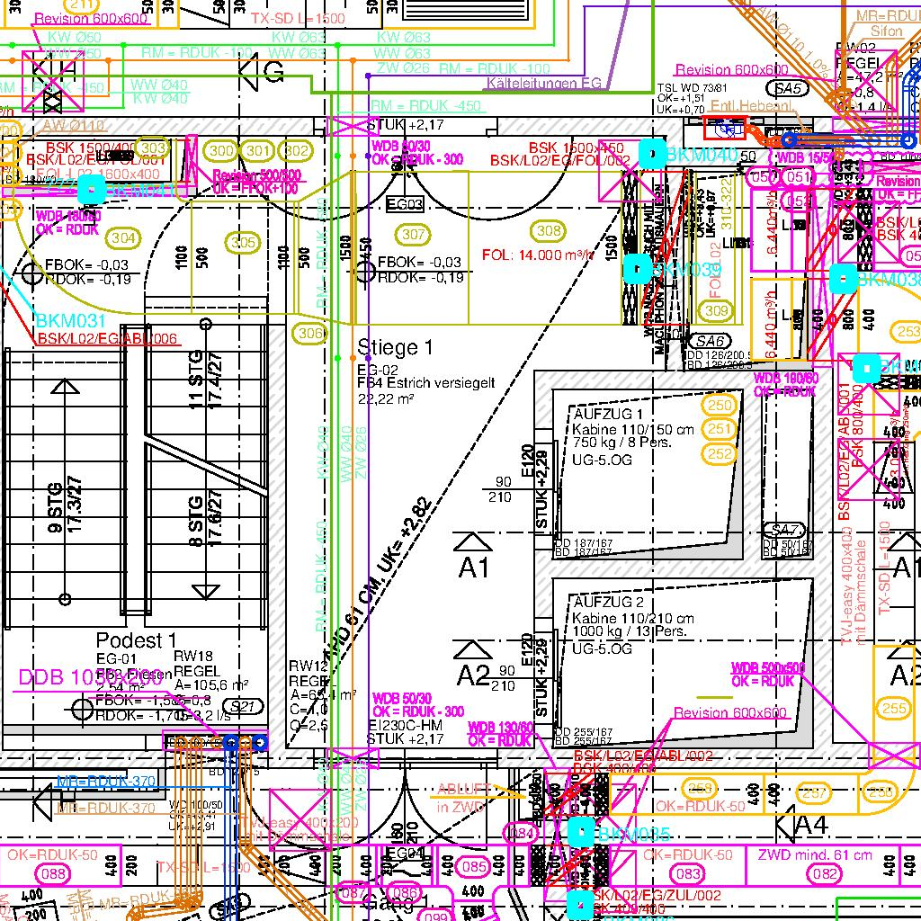921x921 pixels.
Task: Click the boxed 'EG04' door label
Action: [404, 853]
